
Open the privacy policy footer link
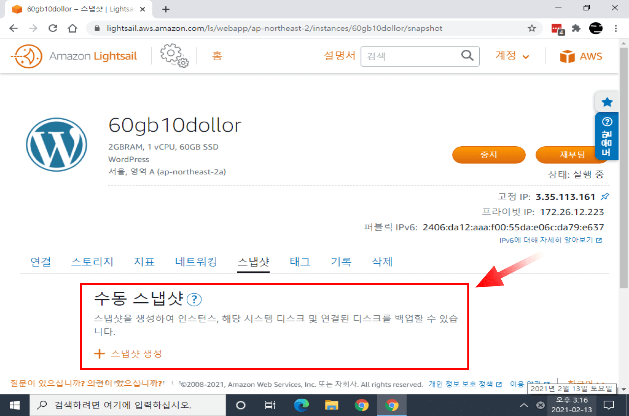[x=465, y=384]
